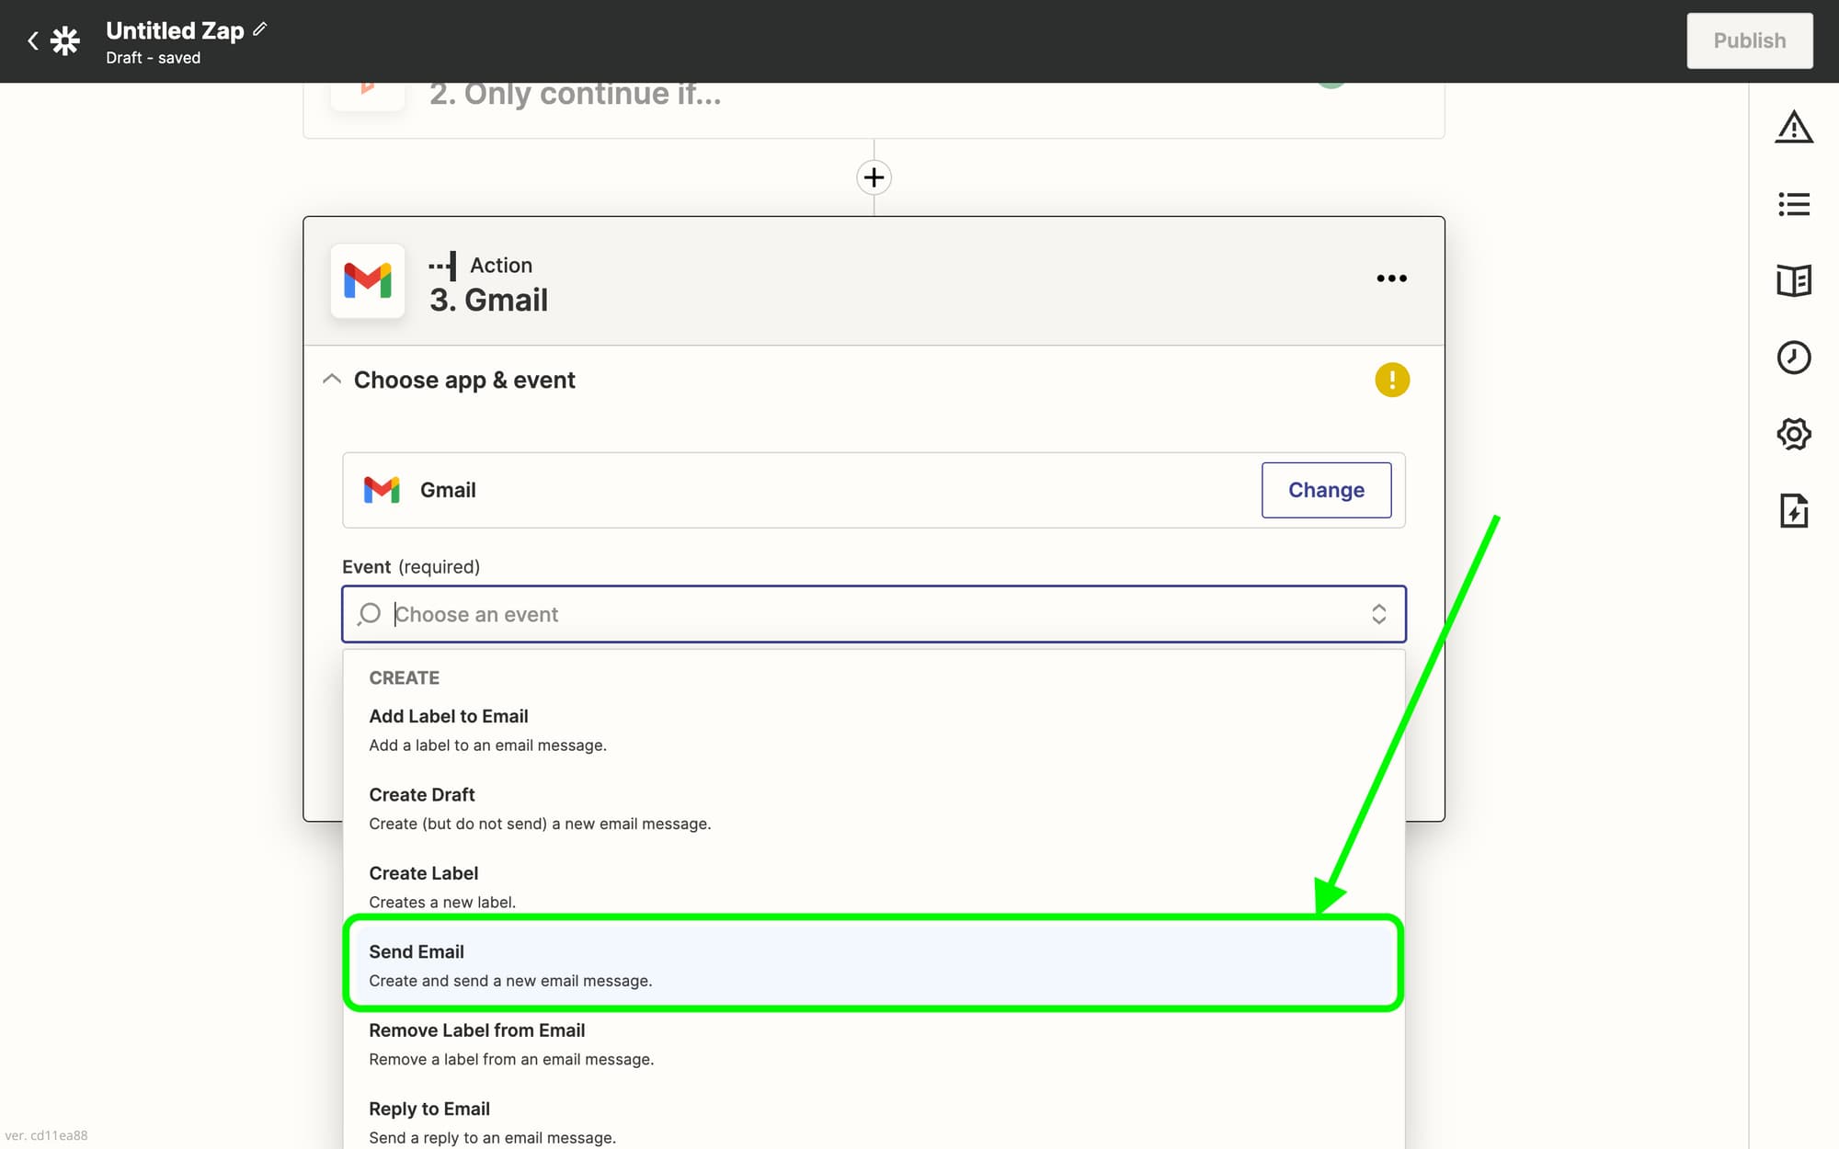Viewport: 1839px width, 1149px height.
Task: Click the yellow exclamation status icon
Action: (1391, 380)
